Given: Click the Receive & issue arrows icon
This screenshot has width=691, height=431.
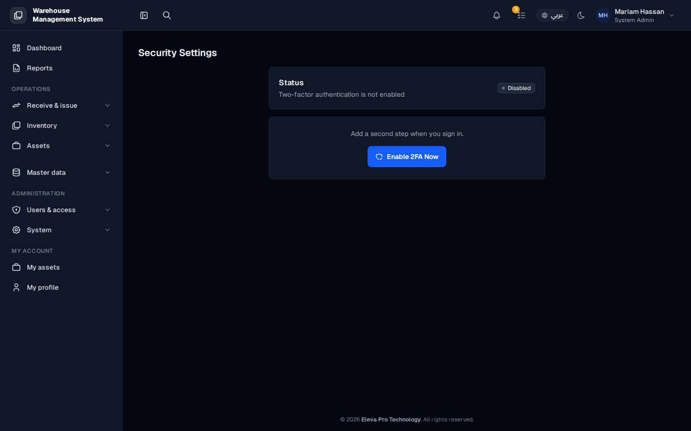Looking at the screenshot, I should (16, 105).
